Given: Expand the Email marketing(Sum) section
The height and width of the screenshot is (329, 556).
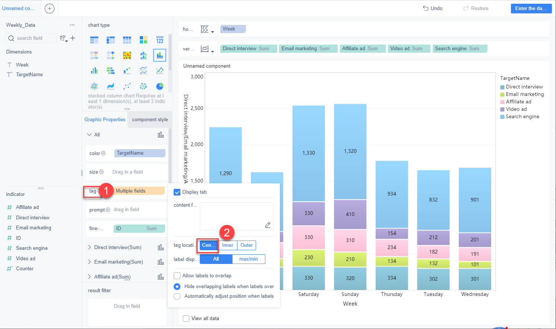Looking at the screenshot, I should pos(89,262).
